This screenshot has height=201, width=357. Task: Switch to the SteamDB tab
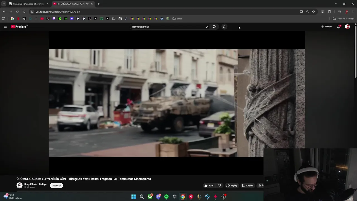[28, 4]
